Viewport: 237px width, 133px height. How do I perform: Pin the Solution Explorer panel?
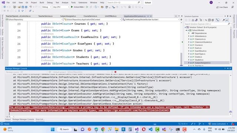click(x=228, y=16)
